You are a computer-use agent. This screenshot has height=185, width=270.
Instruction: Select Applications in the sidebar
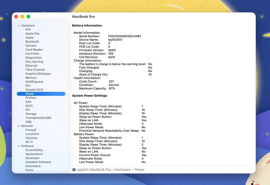click(34, 154)
